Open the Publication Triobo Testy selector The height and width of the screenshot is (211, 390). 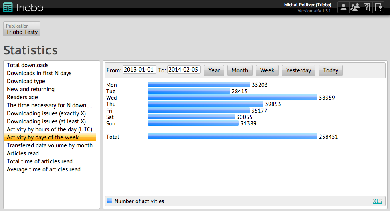coord(22,29)
